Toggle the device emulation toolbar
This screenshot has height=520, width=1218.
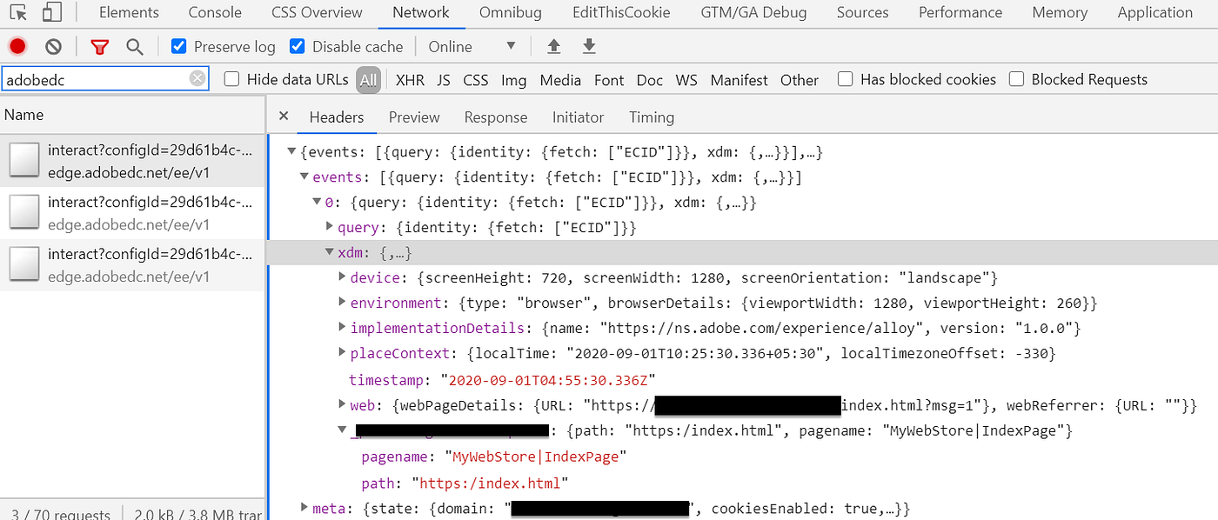52,13
